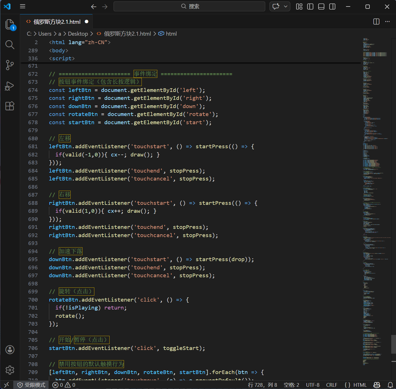Image resolution: width=396 pixels, height=389 pixels.
Task: Open the hamburger application menu
Action: coord(23,7)
